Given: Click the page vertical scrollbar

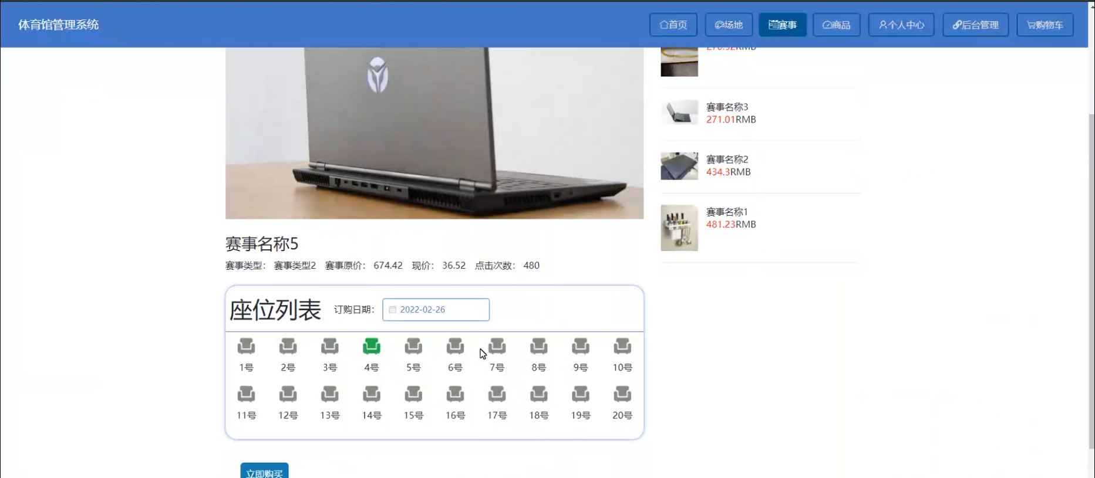Looking at the screenshot, I should [x=1091, y=282].
